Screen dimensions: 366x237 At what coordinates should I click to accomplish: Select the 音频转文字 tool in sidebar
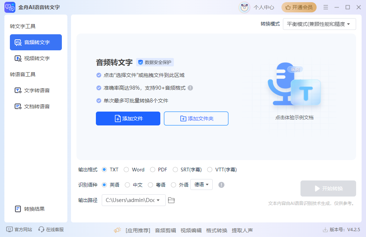(x=36, y=42)
